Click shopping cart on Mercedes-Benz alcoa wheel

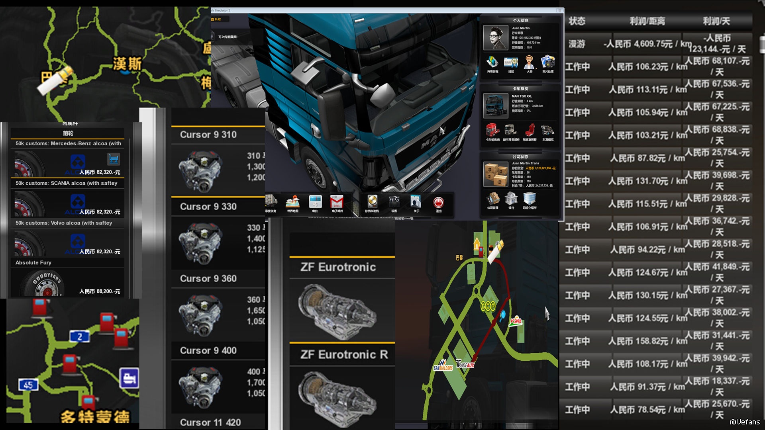pyautogui.click(x=114, y=160)
